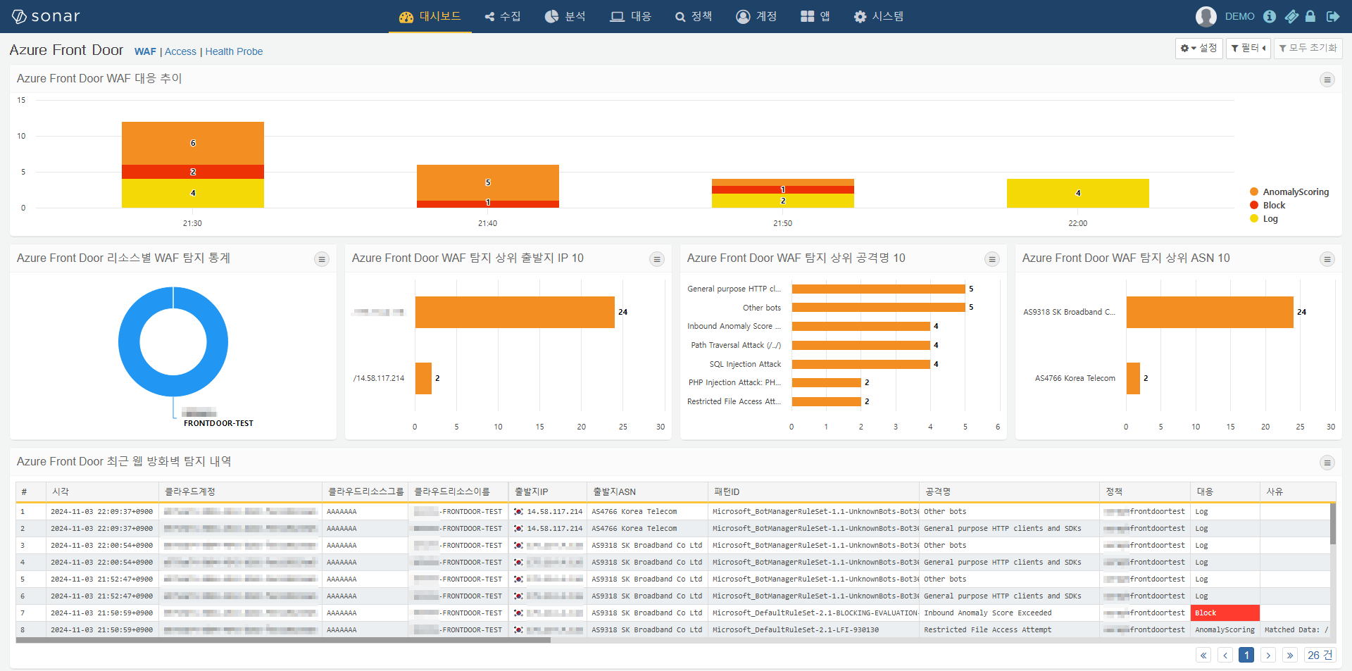This screenshot has height=671, width=1352.
Task: Click the 21:30 orange AnomalyScoring bar segment
Action: [193, 143]
